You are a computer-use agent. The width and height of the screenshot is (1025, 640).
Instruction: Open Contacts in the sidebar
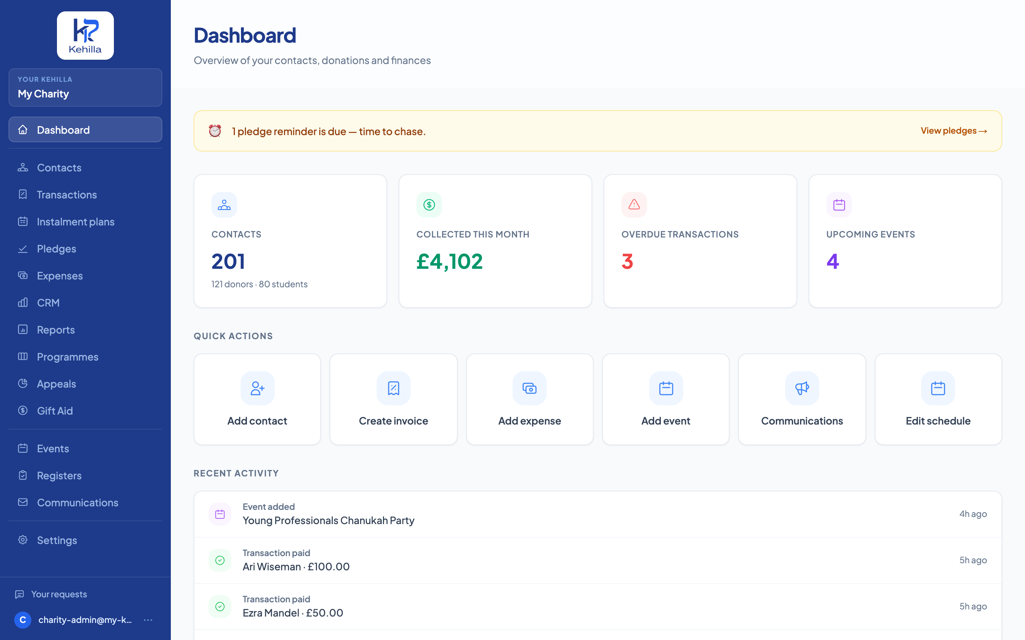pyautogui.click(x=85, y=167)
